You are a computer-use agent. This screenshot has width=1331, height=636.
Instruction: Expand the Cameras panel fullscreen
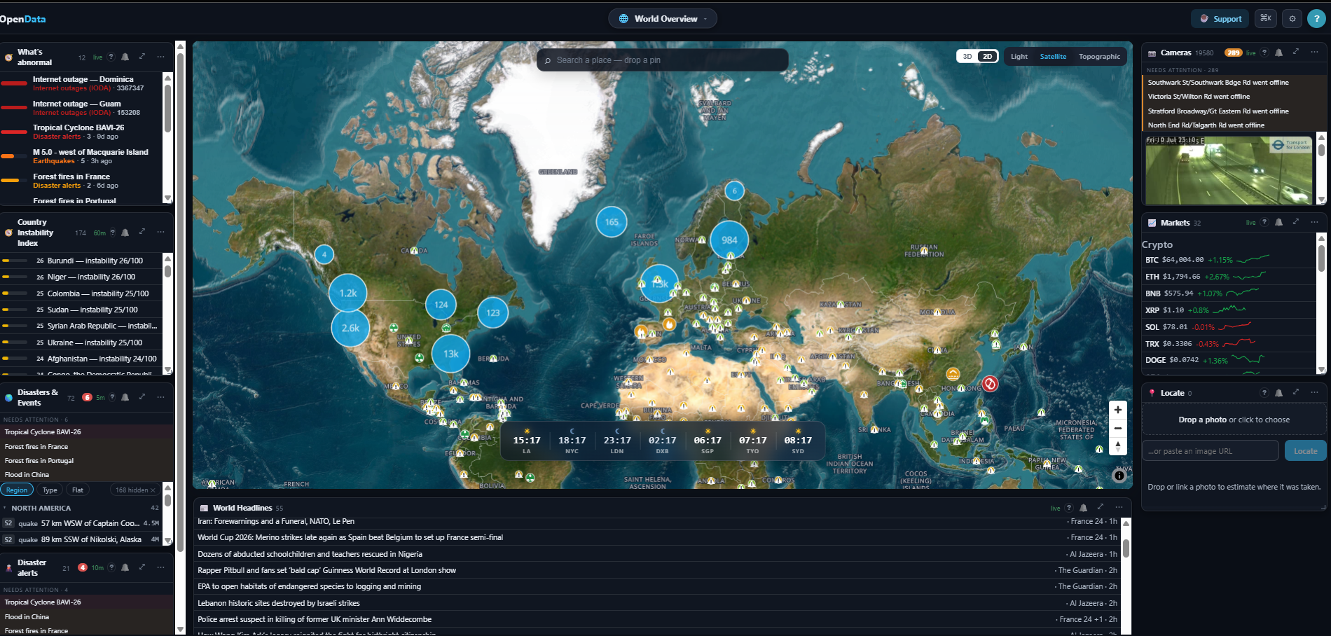point(1296,53)
